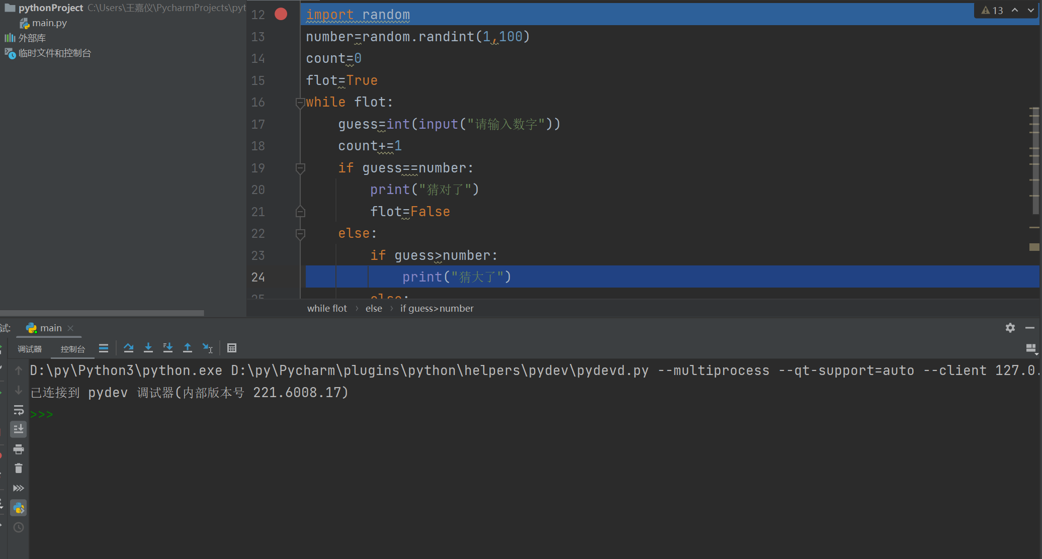Go to previous highlighted error arrow
Image resolution: width=1042 pixels, height=559 pixels.
click(x=1015, y=11)
